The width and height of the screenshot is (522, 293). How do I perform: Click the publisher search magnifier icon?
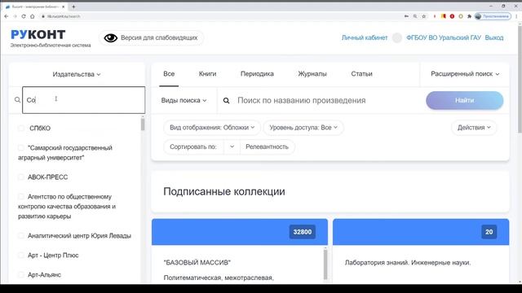pyautogui.click(x=17, y=99)
